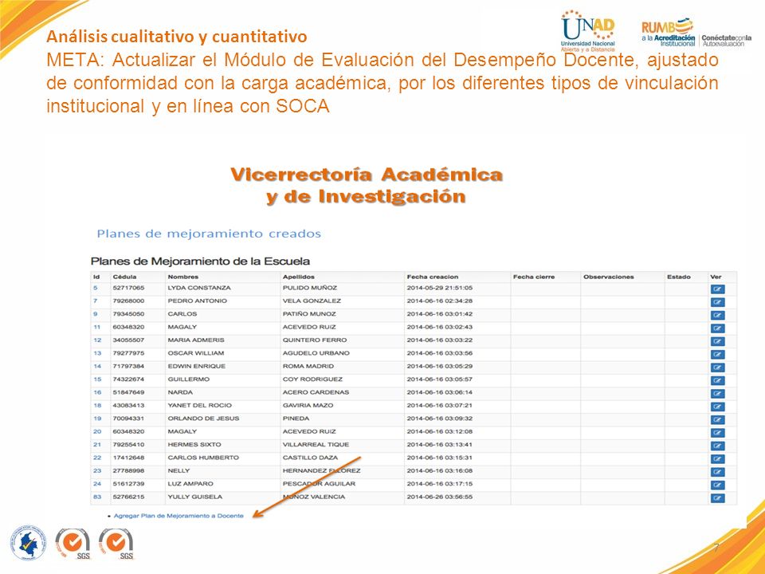Image resolution: width=765 pixels, height=574 pixels.
Task: Open plan id 7 link
Action: click(96, 301)
